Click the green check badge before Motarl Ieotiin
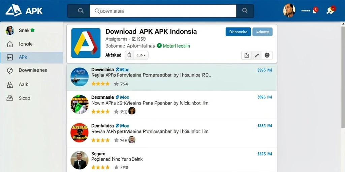This screenshot has width=345, height=172. pyautogui.click(x=159, y=46)
